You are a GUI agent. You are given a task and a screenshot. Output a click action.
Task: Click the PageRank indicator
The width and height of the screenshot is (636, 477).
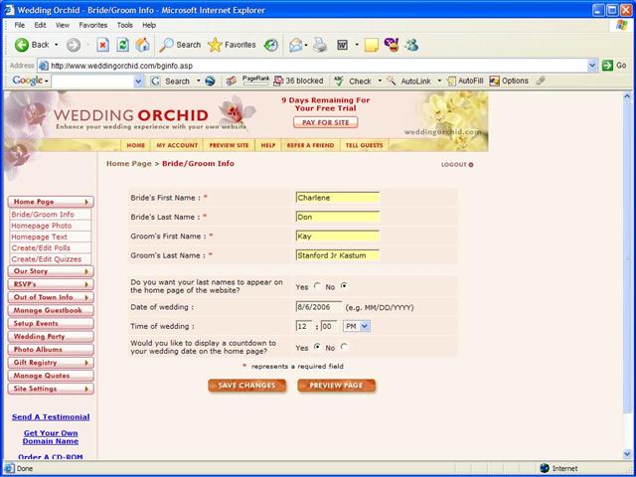pos(255,80)
